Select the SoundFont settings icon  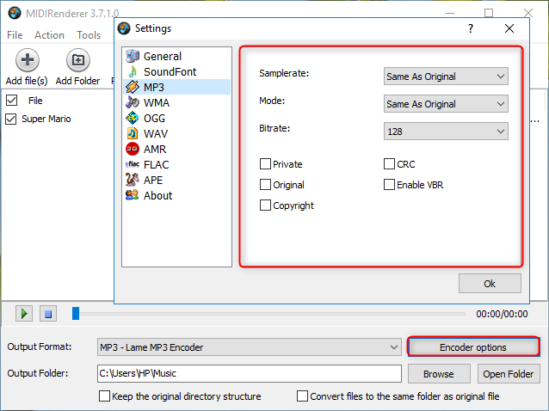click(133, 71)
